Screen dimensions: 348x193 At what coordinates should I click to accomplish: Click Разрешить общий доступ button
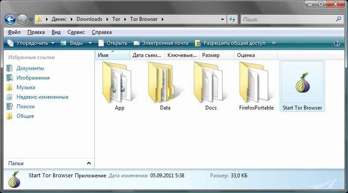tap(230, 43)
